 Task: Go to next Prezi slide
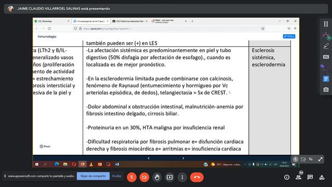point(183,158)
